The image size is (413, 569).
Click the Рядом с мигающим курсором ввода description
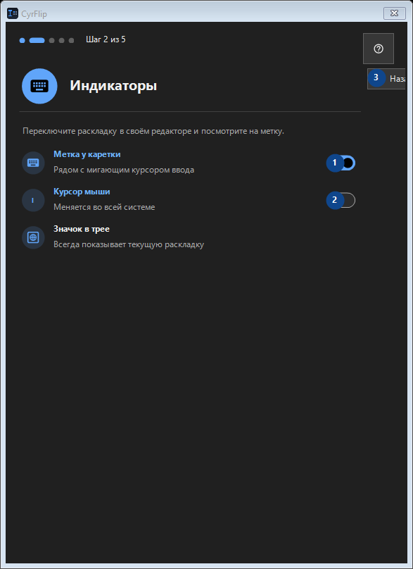point(124,170)
